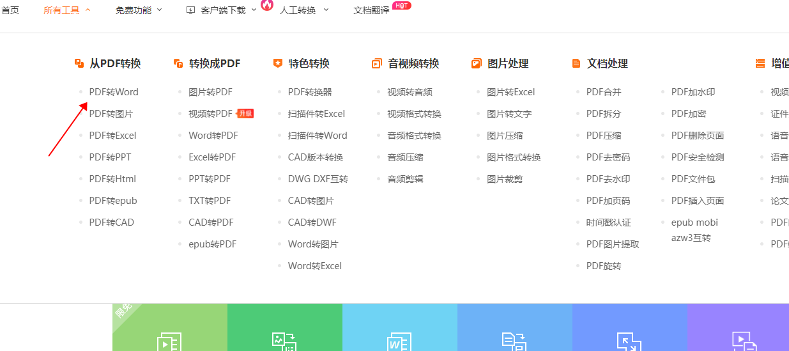Viewport: 789px width, 351px height.
Task: Open PDF加水印 tool
Action: [x=694, y=92]
